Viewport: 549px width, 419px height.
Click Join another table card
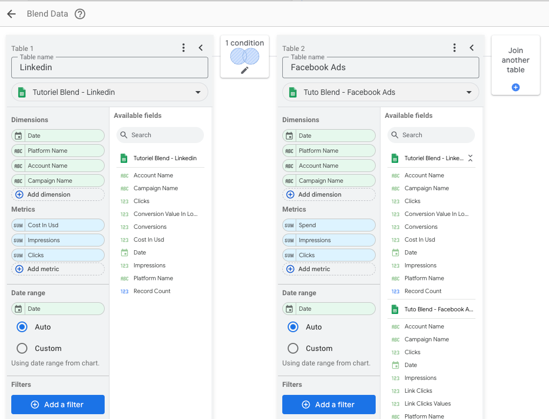point(515,65)
